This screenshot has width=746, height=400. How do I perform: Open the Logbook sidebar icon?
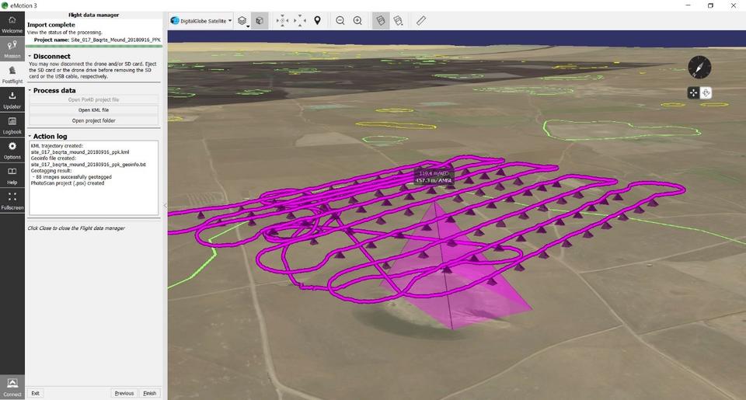coord(12,125)
